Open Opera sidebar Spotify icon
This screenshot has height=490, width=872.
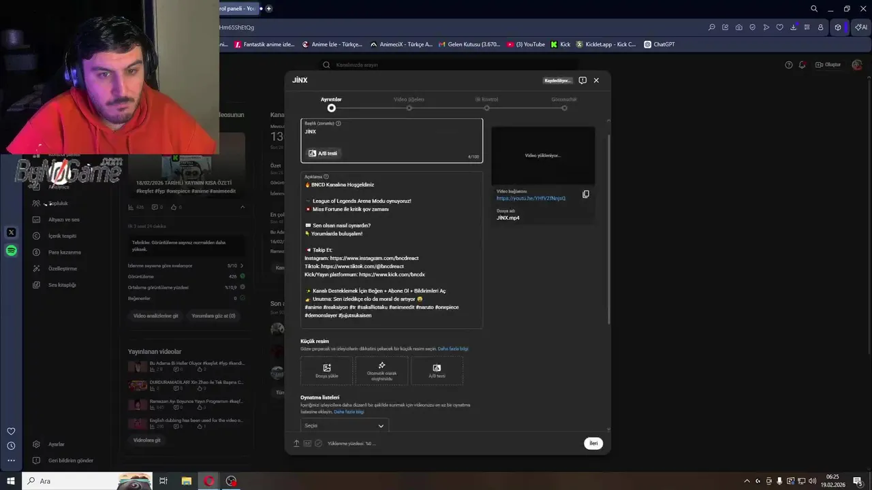click(x=11, y=251)
